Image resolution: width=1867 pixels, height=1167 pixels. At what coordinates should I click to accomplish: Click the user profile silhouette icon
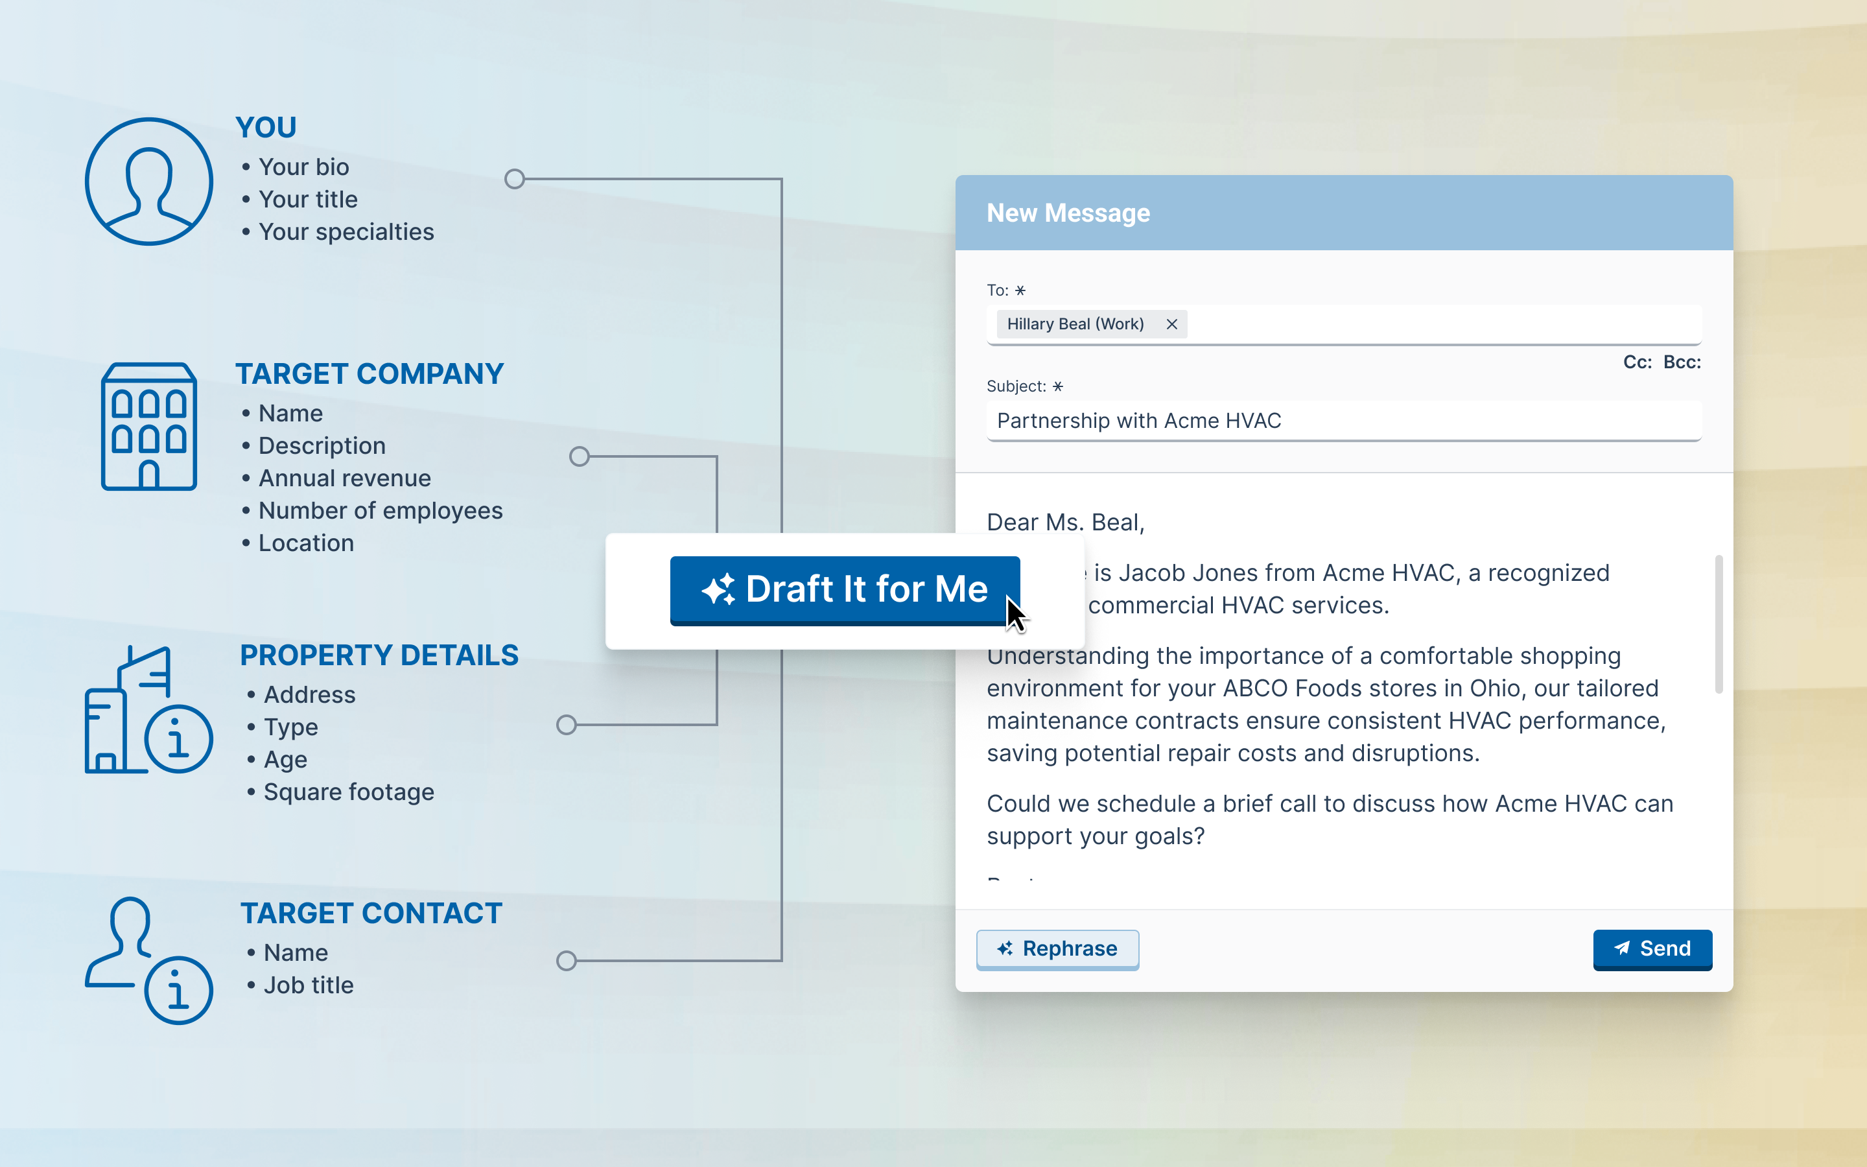[x=149, y=182]
